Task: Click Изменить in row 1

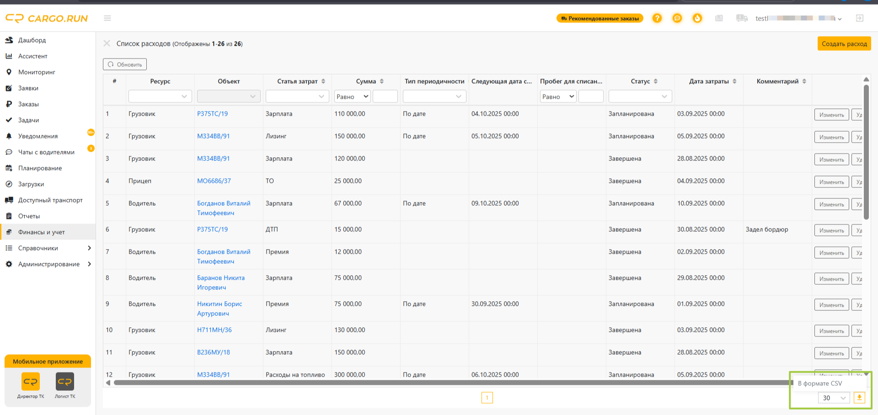Action: point(832,115)
